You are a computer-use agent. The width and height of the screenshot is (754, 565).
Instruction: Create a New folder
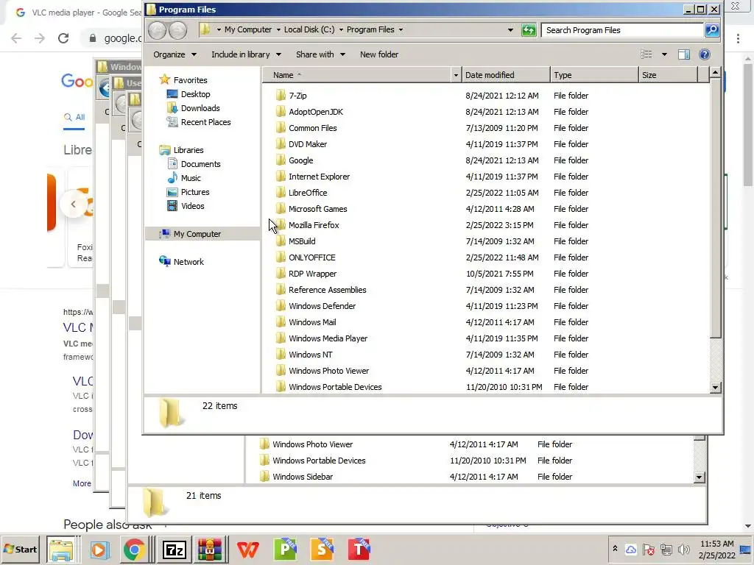[x=379, y=54]
